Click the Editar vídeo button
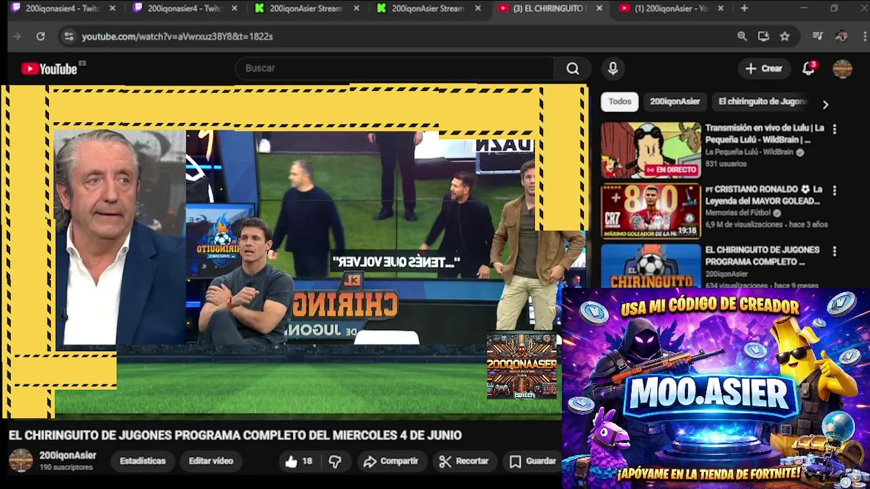 point(211,461)
